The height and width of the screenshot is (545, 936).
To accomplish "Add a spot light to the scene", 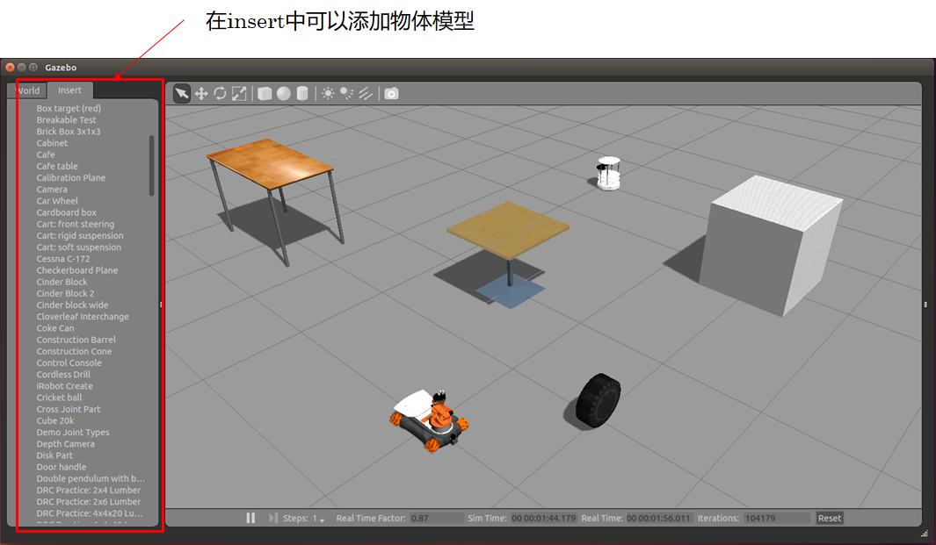I will coord(345,93).
